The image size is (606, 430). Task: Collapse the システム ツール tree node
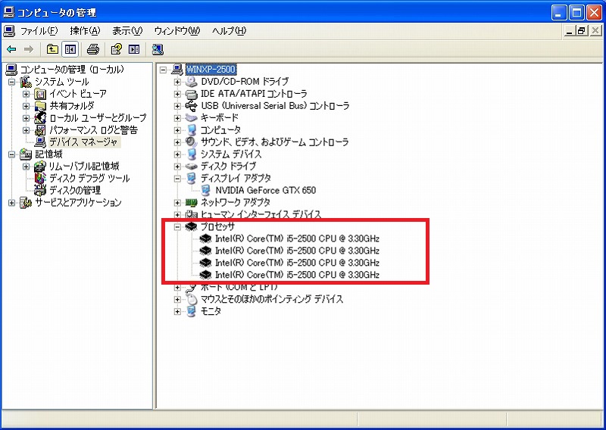click(11, 82)
